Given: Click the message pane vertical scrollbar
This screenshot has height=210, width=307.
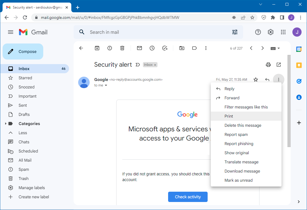Looking at the screenshot, I should [289, 101].
